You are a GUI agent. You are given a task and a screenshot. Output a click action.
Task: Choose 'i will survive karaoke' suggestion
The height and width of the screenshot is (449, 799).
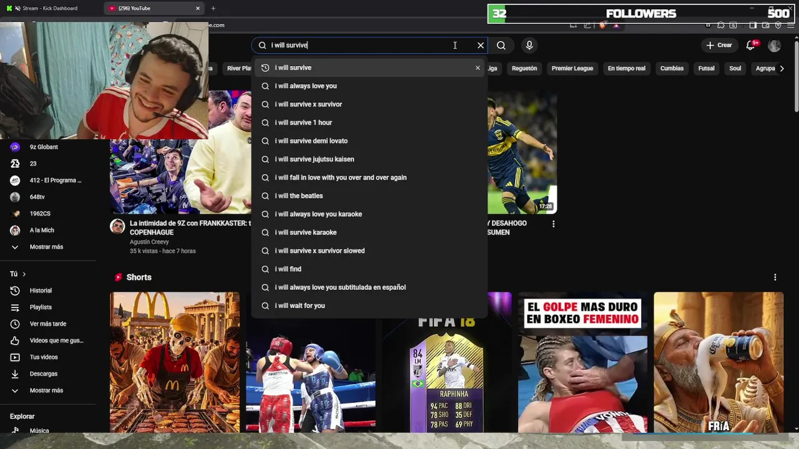pos(370,232)
